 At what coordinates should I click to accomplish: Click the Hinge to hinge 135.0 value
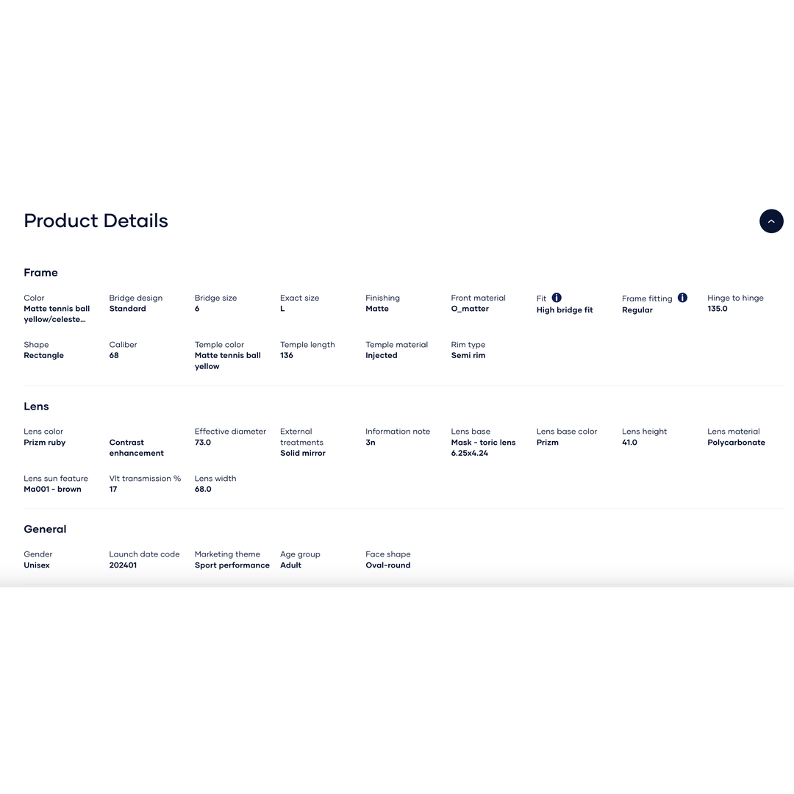tap(717, 308)
